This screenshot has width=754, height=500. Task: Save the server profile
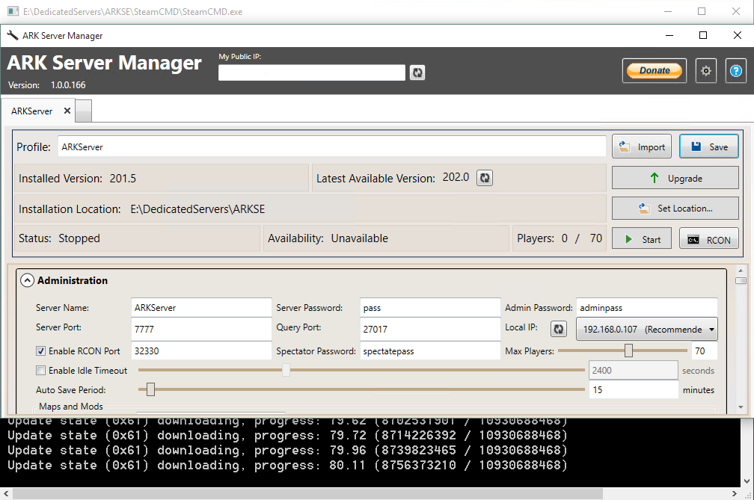pos(709,146)
